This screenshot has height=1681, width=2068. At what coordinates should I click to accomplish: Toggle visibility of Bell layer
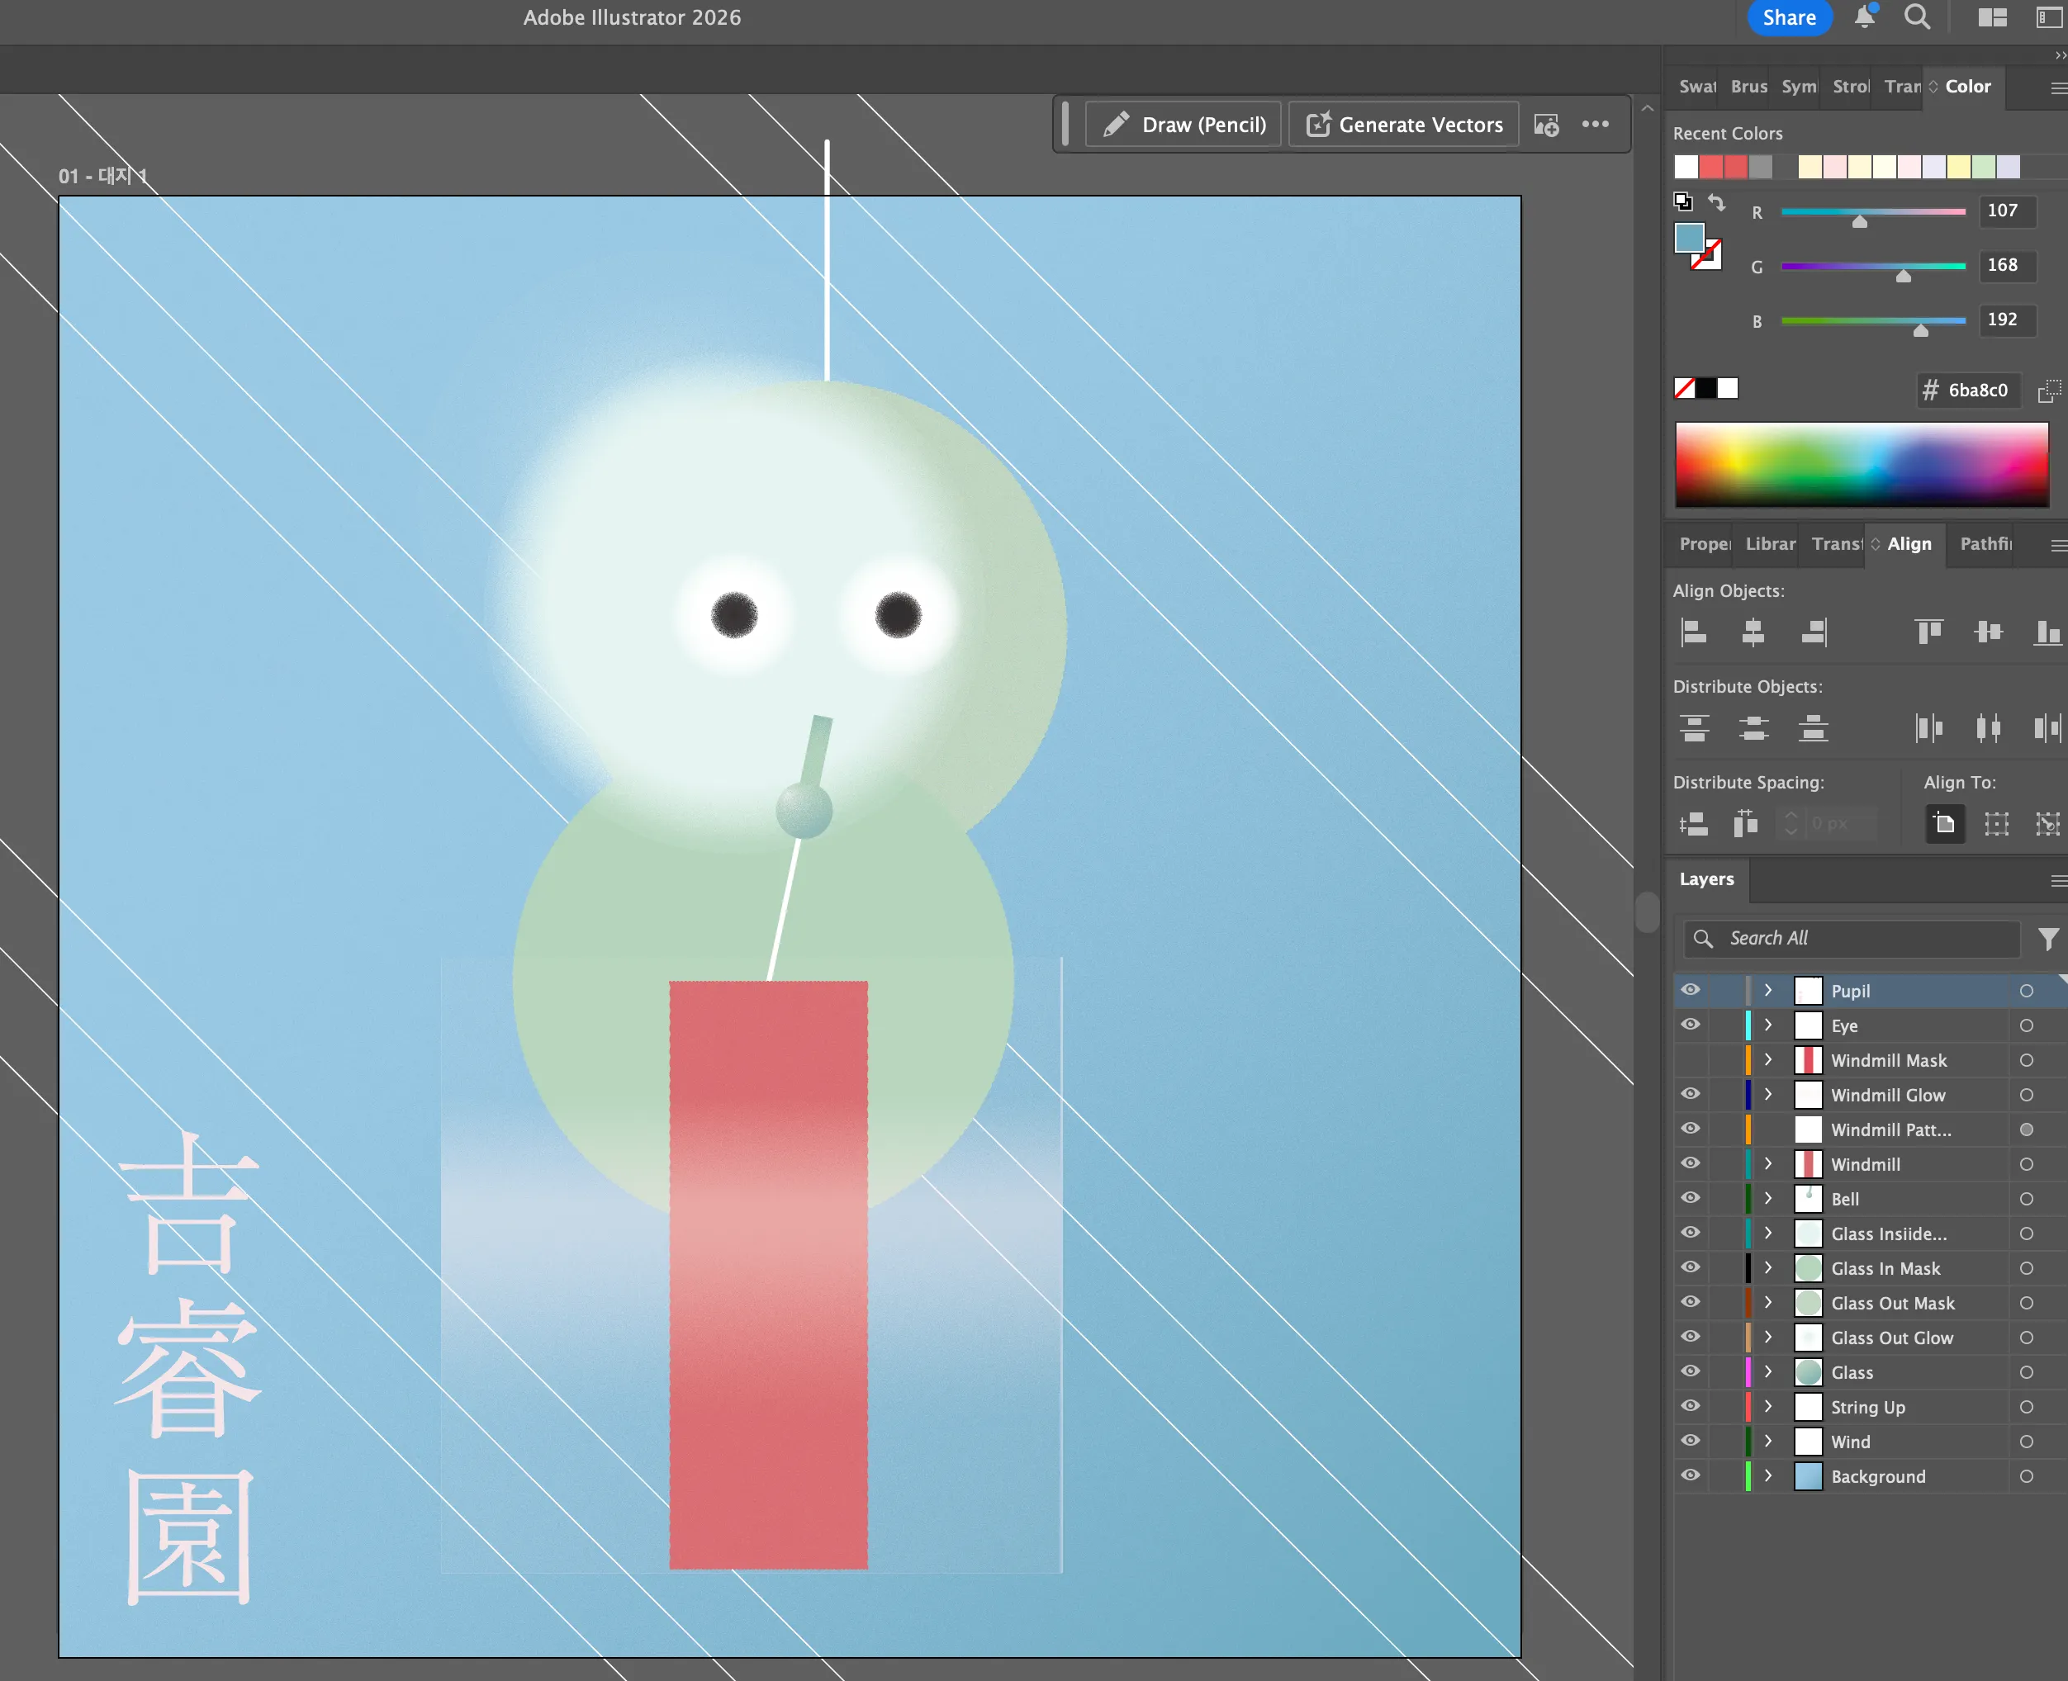[x=1691, y=1198]
